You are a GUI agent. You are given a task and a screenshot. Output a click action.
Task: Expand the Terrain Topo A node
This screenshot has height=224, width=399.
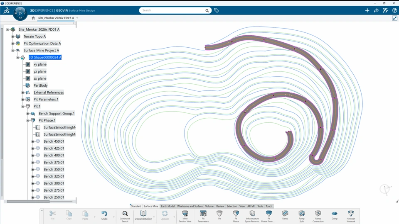13,37
